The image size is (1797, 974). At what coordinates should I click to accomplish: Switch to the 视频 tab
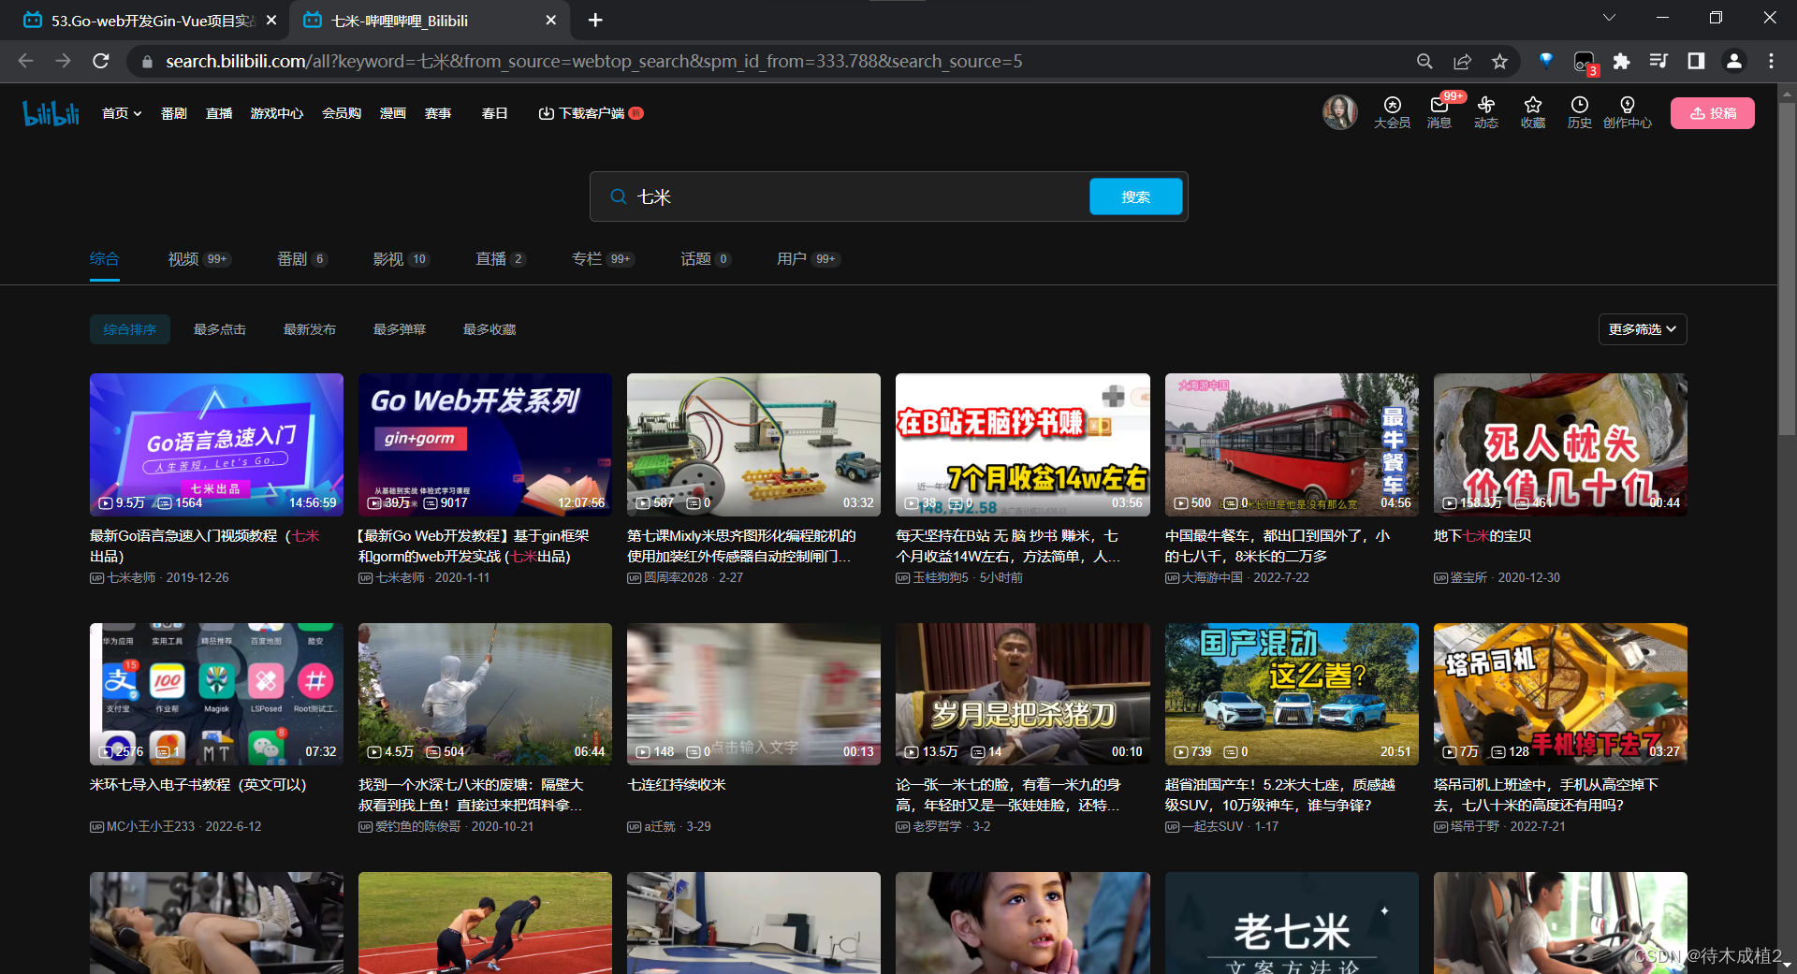[199, 259]
